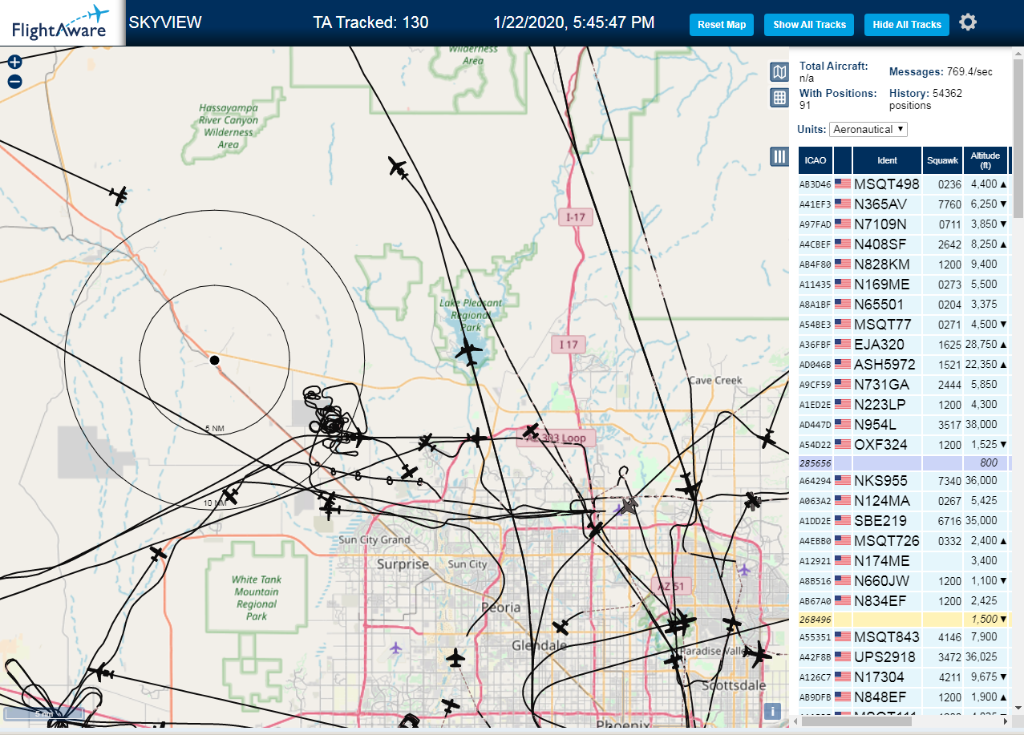The image size is (1024, 735).
Task: Open the settings gear
Action: click(x=968, y=22)
